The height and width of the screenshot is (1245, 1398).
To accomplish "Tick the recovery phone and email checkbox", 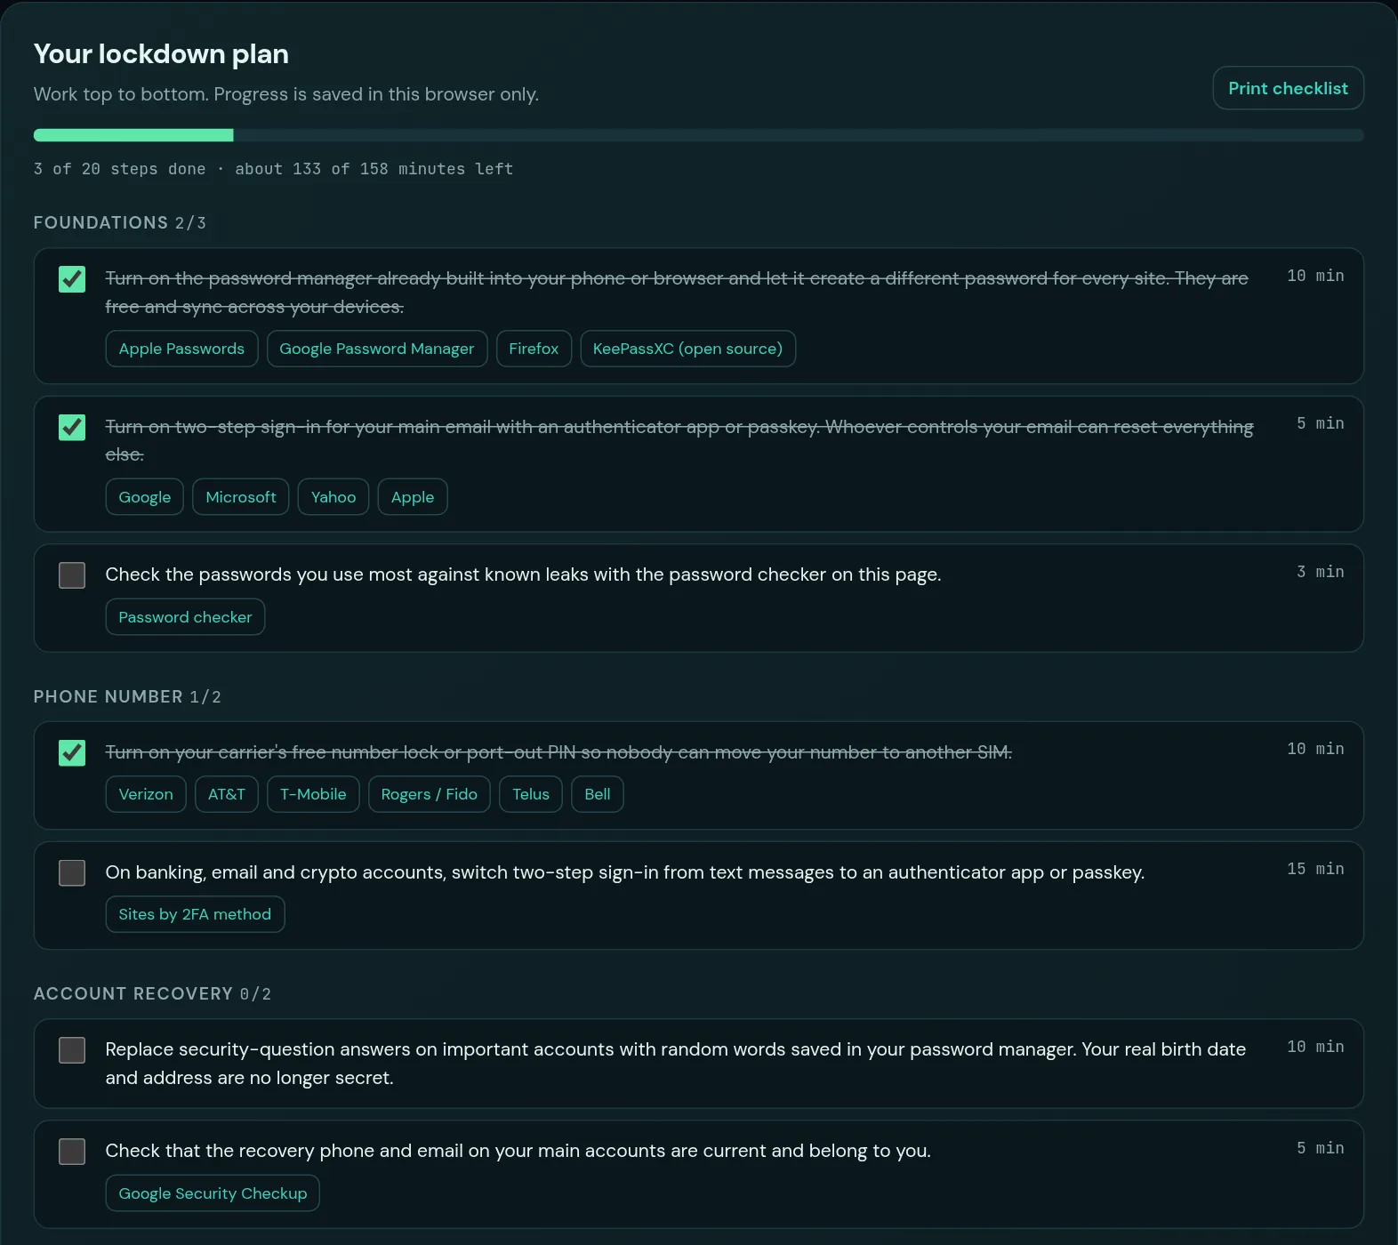I will tap(72, 1152).
